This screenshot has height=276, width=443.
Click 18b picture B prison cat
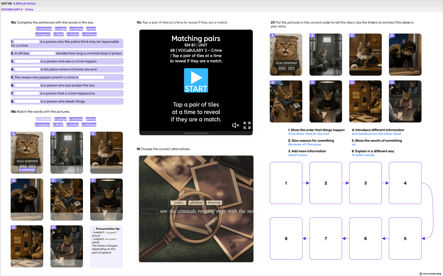(x=67, y=153)
